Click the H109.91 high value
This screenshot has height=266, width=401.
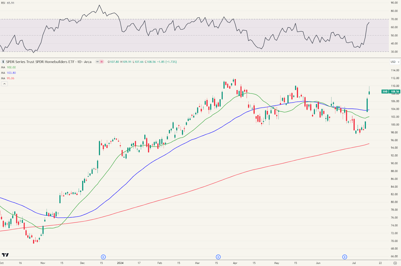[126, 62]
